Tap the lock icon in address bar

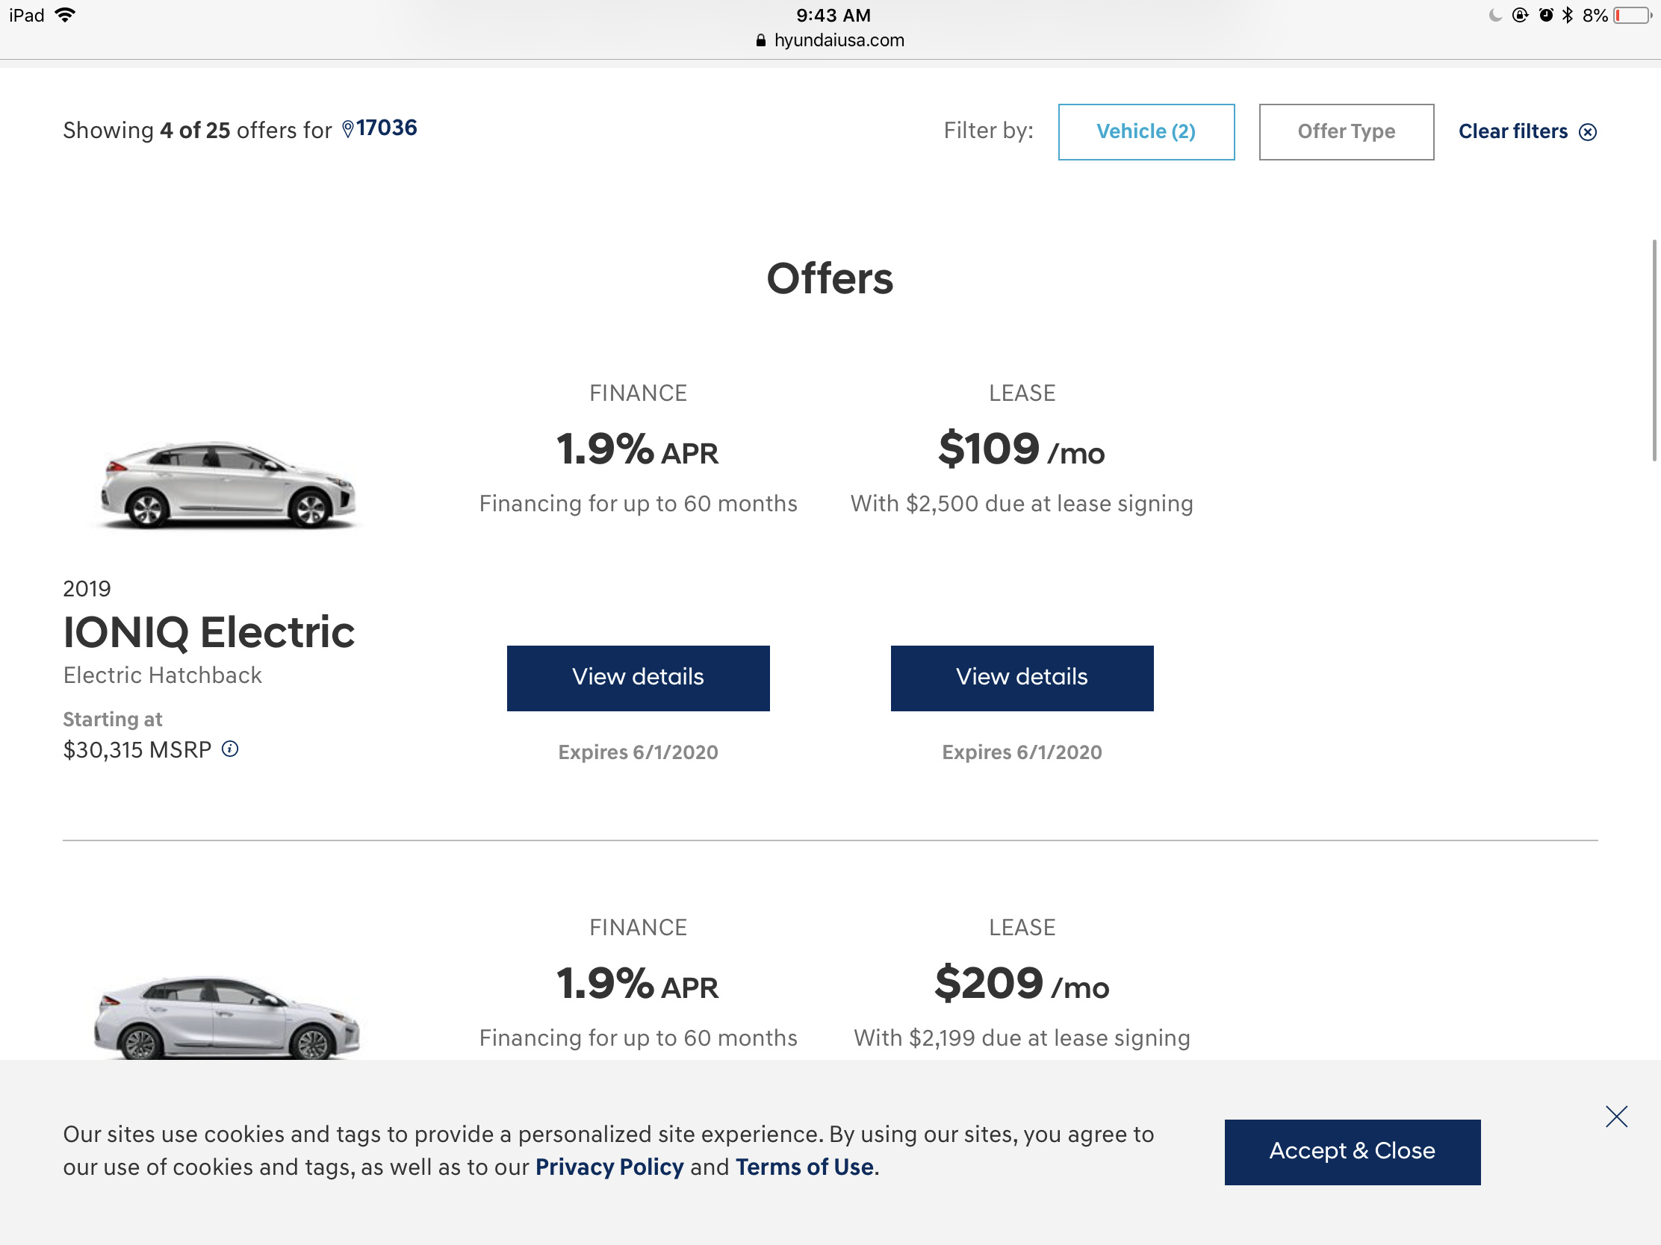click(x=760, y=40)
